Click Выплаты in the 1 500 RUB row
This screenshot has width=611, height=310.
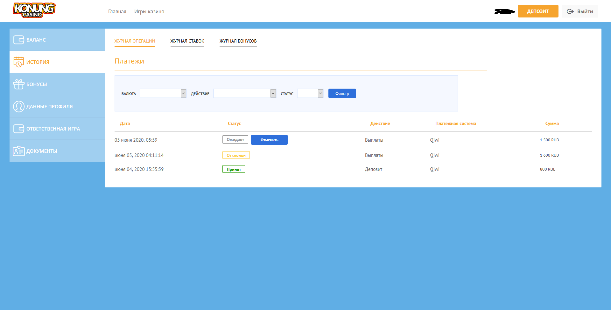pos(374,140)
